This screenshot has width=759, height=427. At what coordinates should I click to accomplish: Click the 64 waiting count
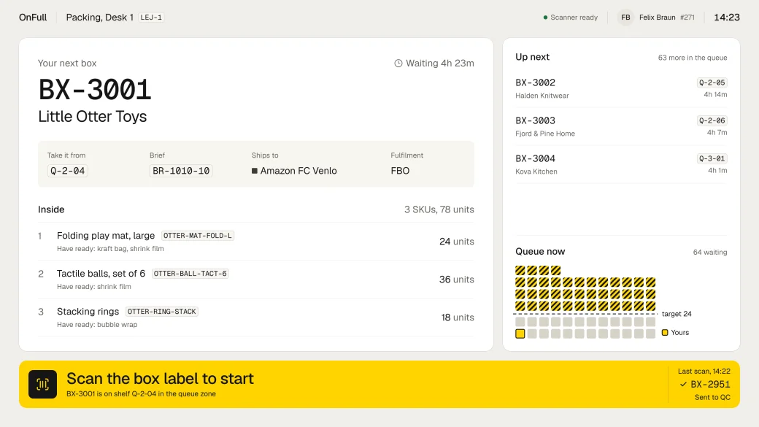pos(710,253)
